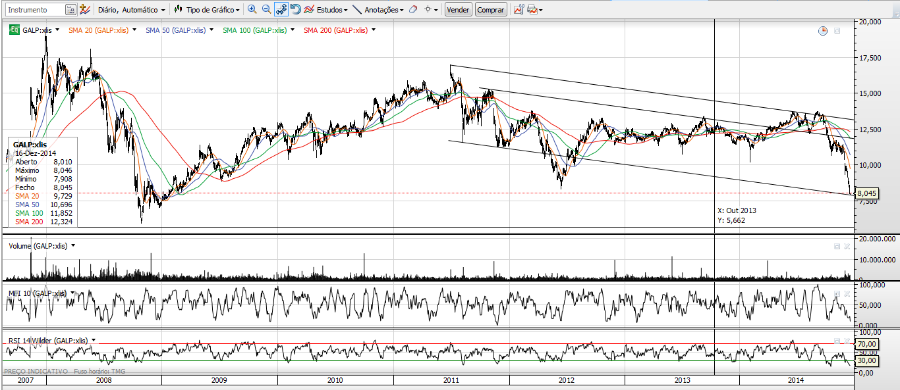
Task: Expand the print/export dropdown arrow
Action: click(541, 11)
